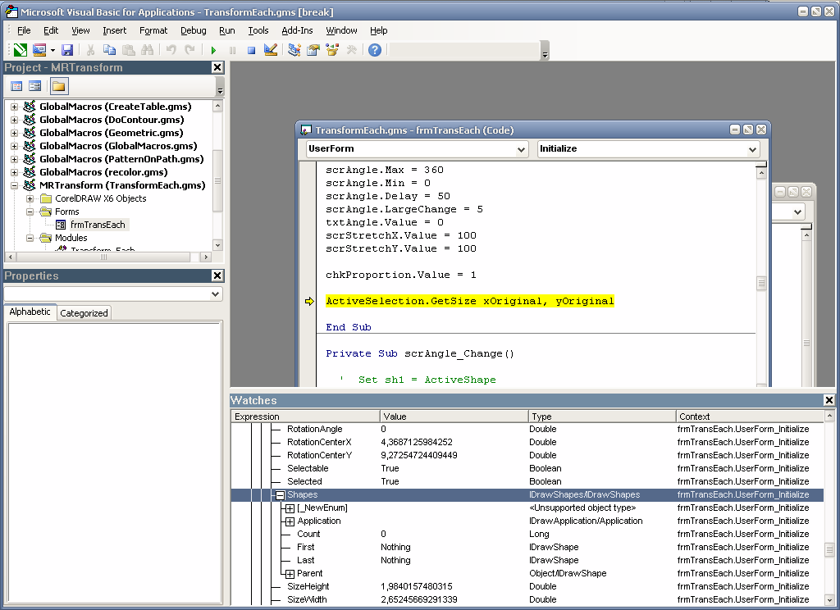Image resolution: width=840 pixels, height=610 pixels.
Task: Click View Code icon in Project panel
Action: click(x=16, y=86)
